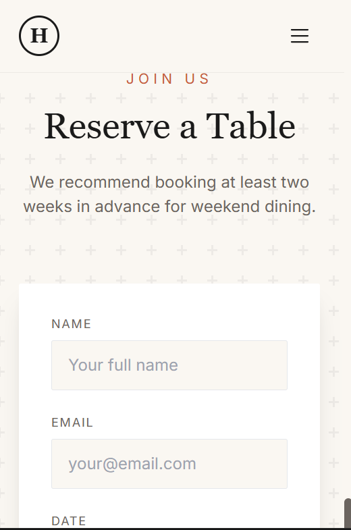351x530 pixels.
Task: Click the word 'US' in JOIN US
Action: tap(197, 79)
